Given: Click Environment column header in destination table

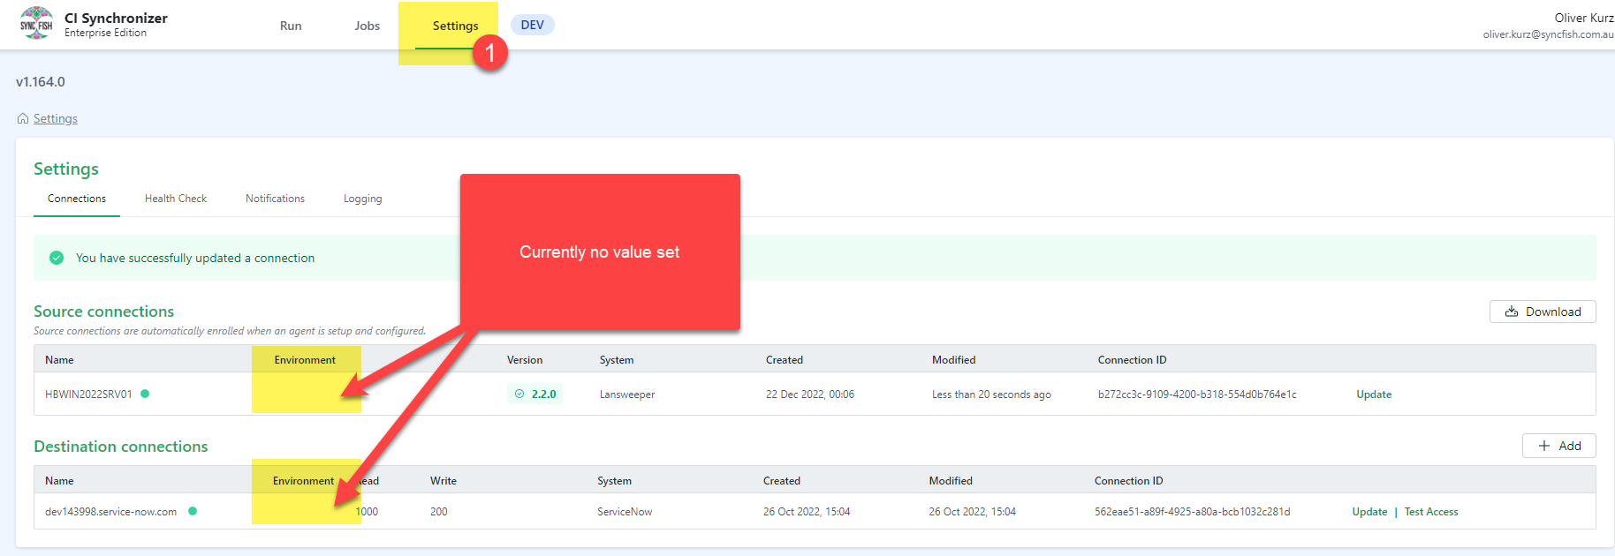Looking at the screenshot, I should point(303,481).
